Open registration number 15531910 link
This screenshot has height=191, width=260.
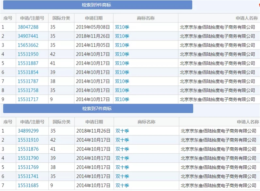pyautogui.click(x=28, y=140)
